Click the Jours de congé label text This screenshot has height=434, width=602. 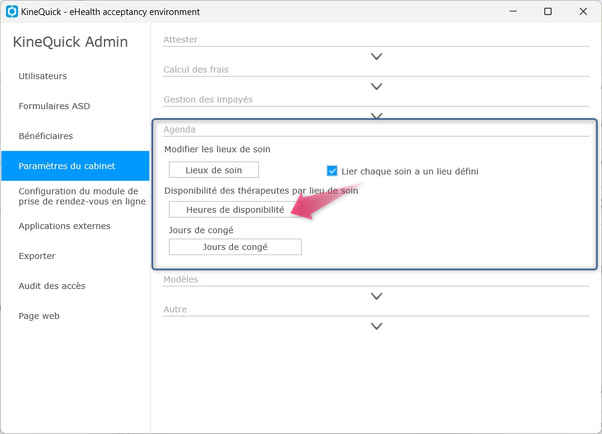[201, 230]
